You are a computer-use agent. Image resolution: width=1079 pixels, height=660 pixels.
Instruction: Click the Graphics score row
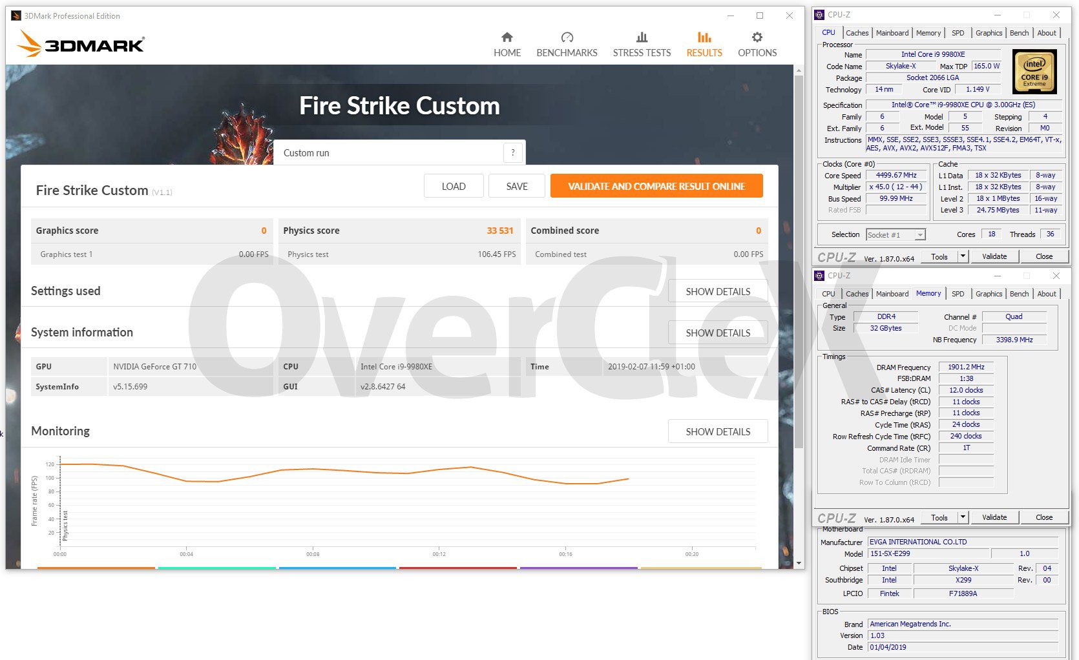tap(152, 231)
